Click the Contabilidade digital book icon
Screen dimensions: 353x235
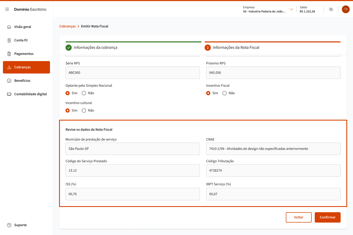[9, 94]
